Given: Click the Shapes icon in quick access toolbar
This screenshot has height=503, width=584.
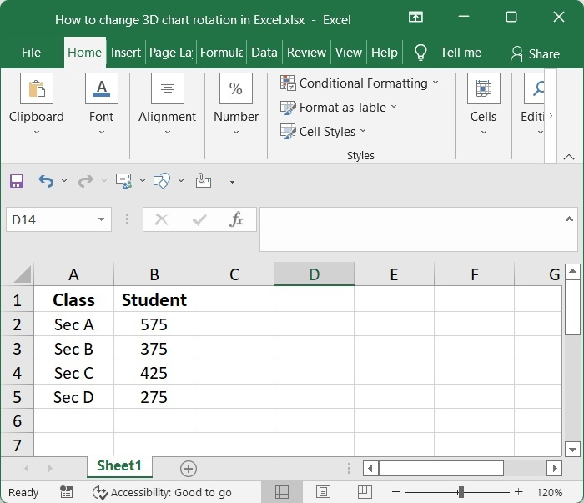Looking at the screenshot, I should tap(162, 180).
